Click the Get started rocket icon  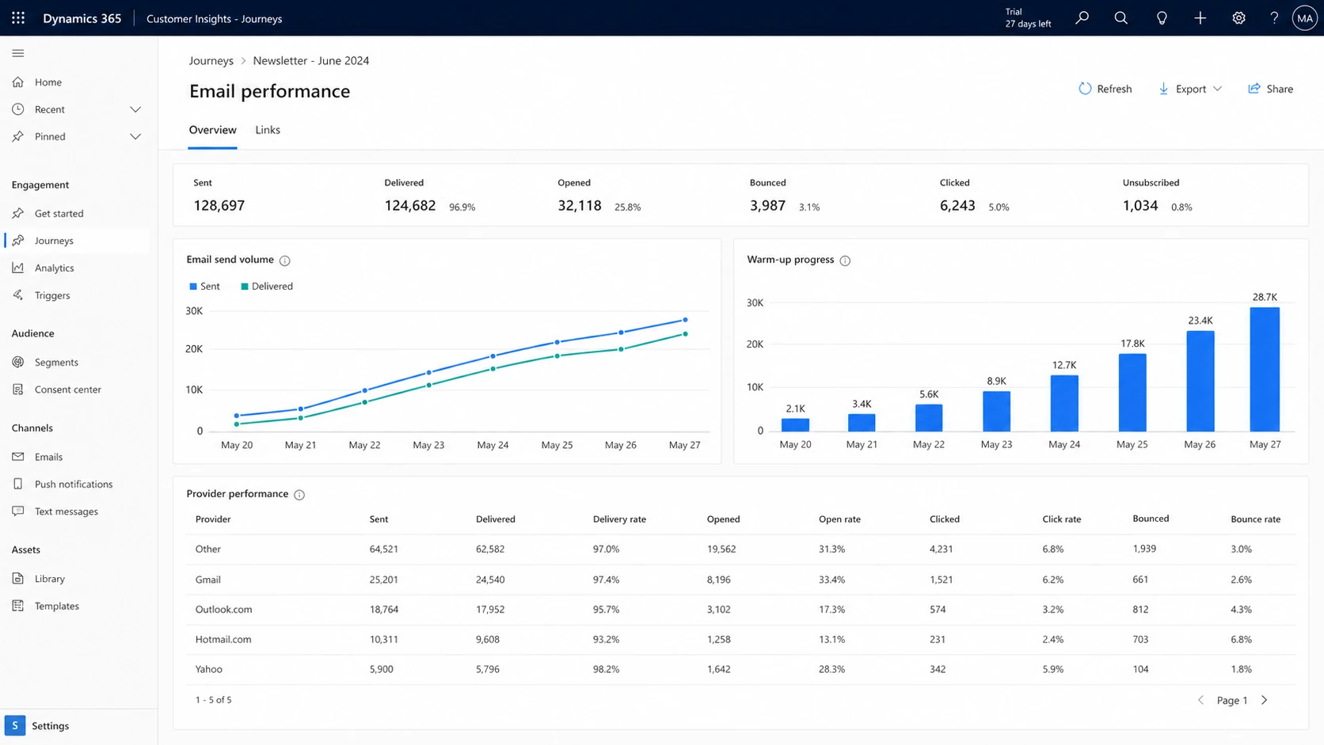[x=18, y=213]
